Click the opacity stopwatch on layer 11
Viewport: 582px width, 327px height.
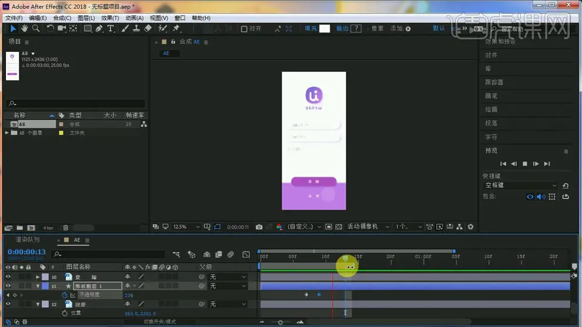pos(65,295)
